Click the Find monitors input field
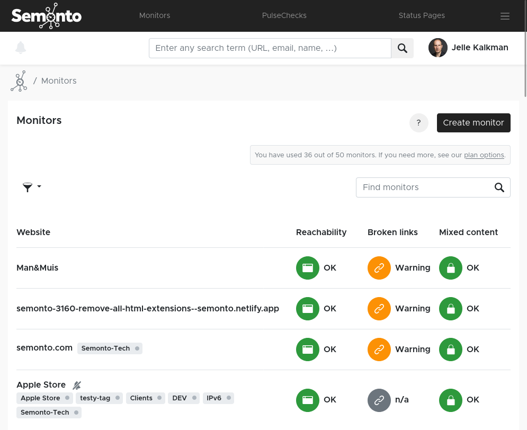The height and width of the screenshot is (430, 527). pos(424,187)
